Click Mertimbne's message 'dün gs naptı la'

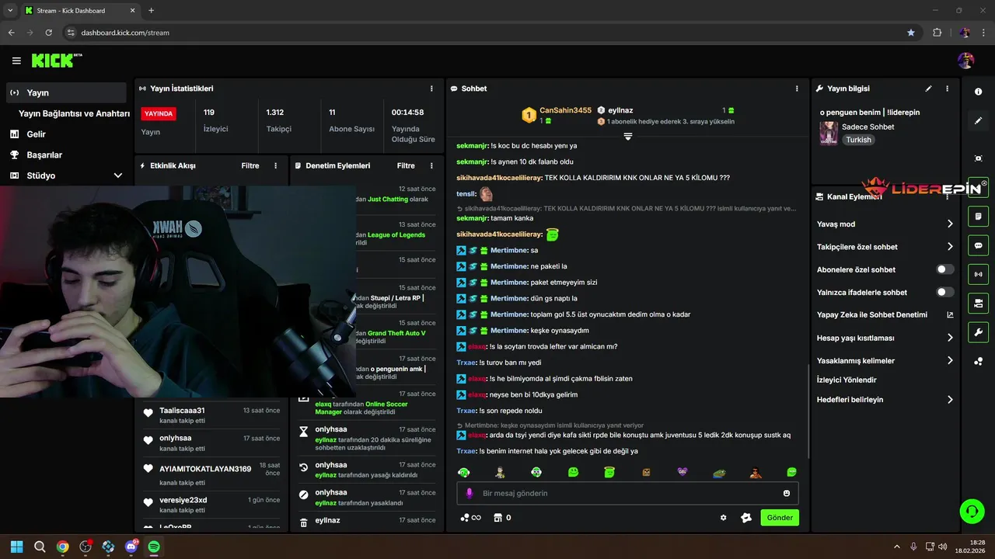[553, 298]
